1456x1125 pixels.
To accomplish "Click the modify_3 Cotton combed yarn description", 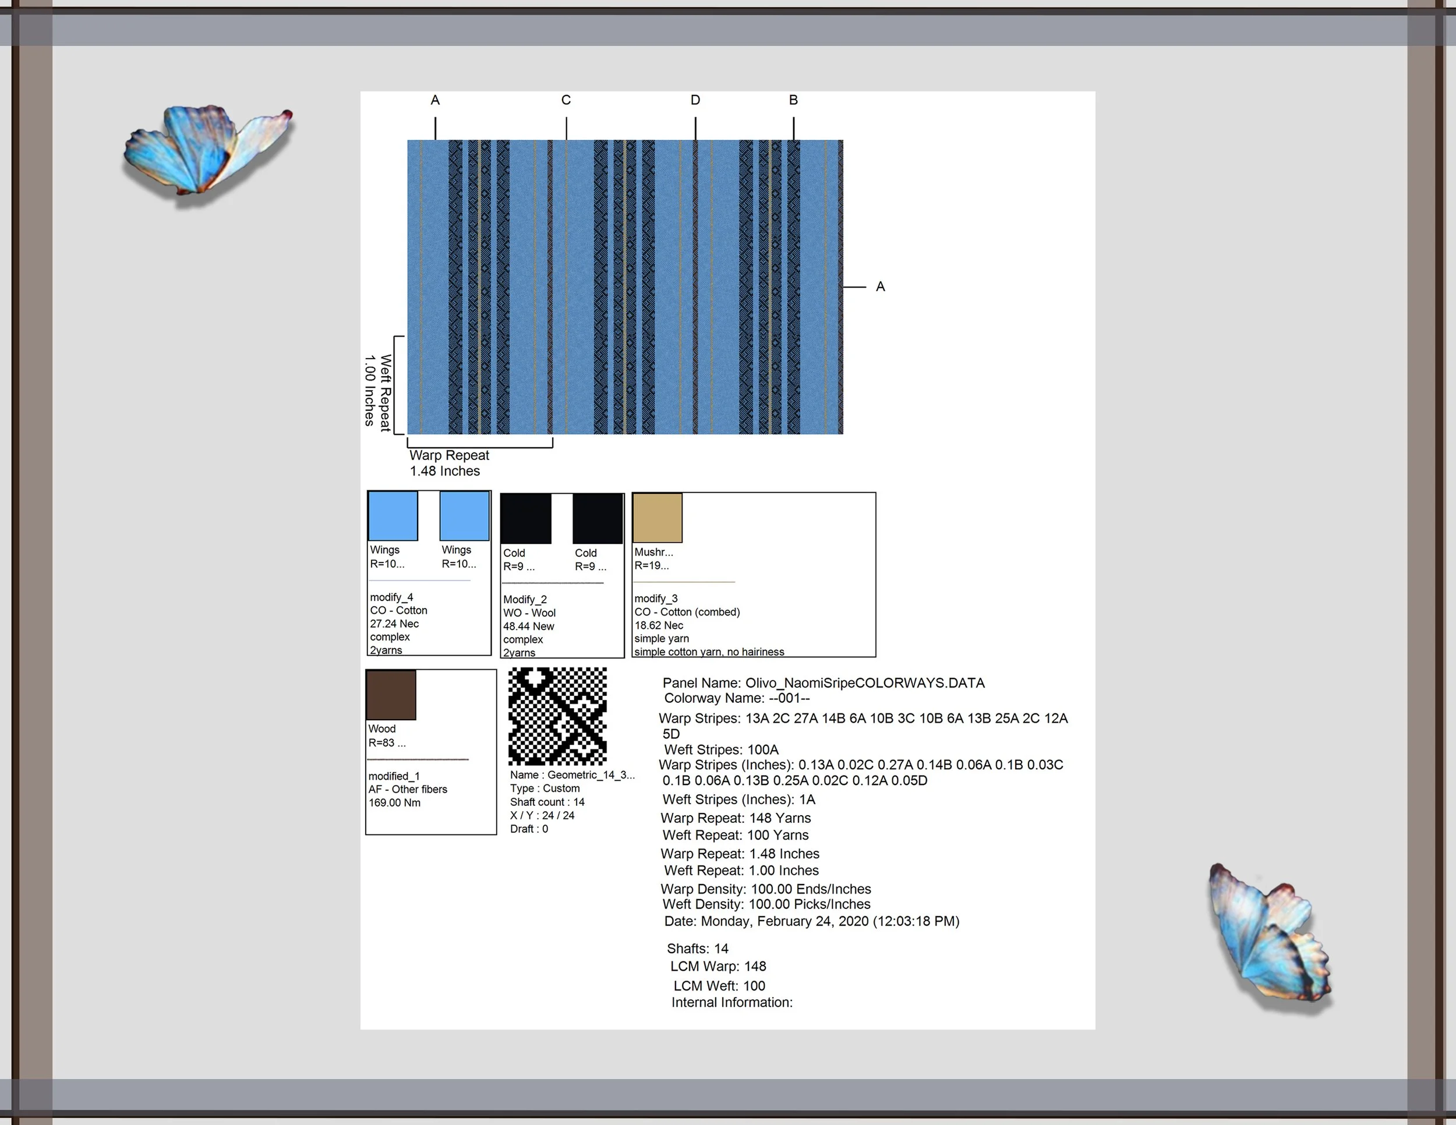I will [x=687, y=612].
